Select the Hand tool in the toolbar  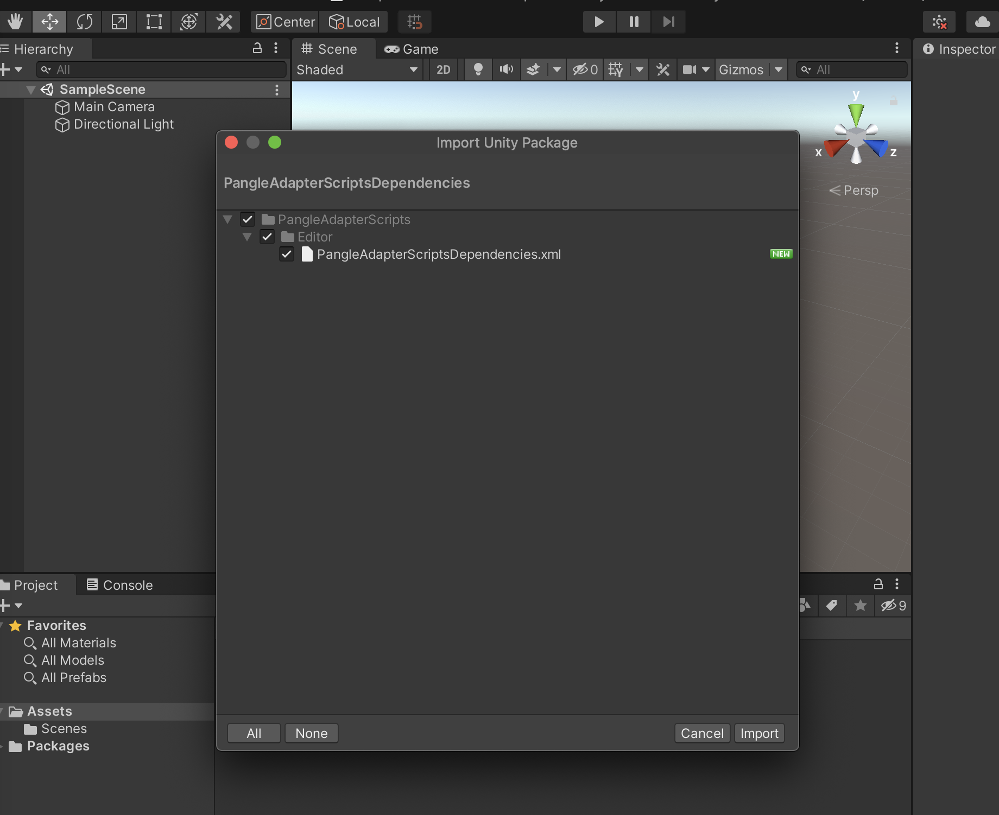point(15,22)
